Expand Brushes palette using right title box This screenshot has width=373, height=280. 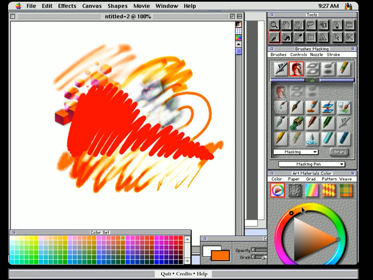(x=352, y=49)
